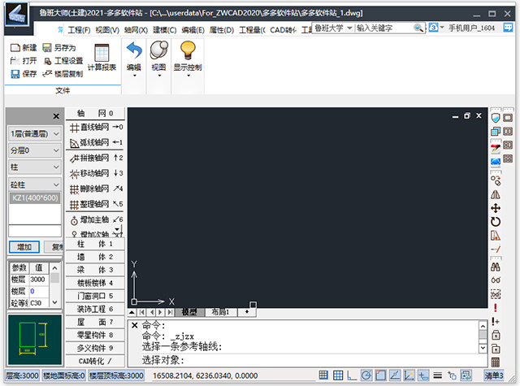Toggle dynamic input in status bar
The image size is (520, 386).
pyautogui.click(x=423, y=375)
